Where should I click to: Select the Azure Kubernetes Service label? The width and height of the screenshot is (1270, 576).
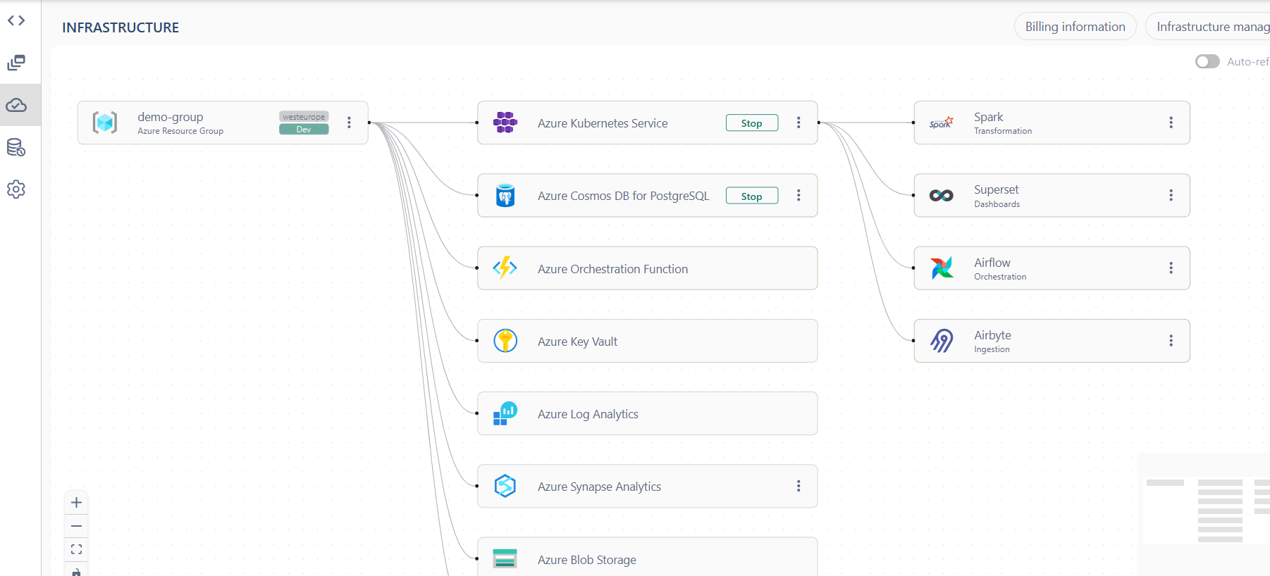click(603, 123)
